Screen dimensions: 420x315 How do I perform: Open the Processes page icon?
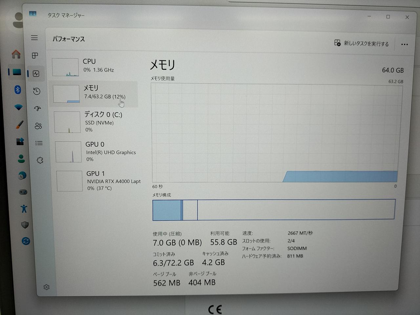coord(35,55)
